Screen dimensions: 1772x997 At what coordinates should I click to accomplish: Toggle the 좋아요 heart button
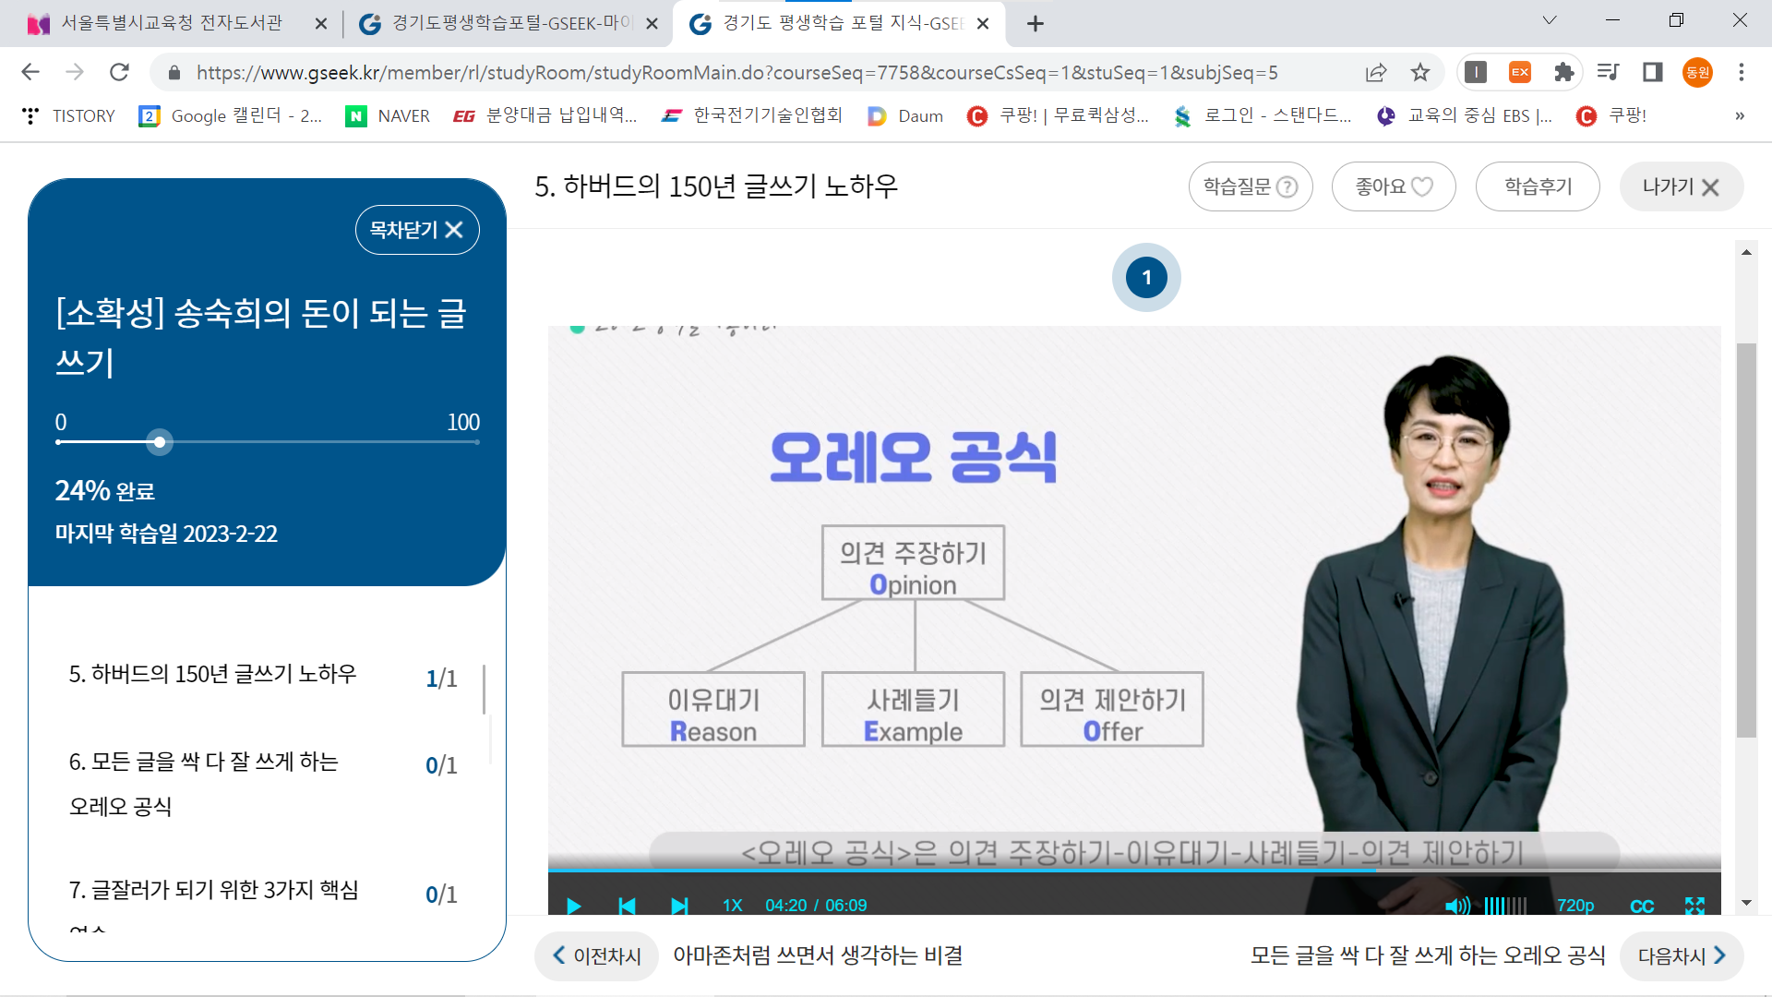pos(1394,186)
